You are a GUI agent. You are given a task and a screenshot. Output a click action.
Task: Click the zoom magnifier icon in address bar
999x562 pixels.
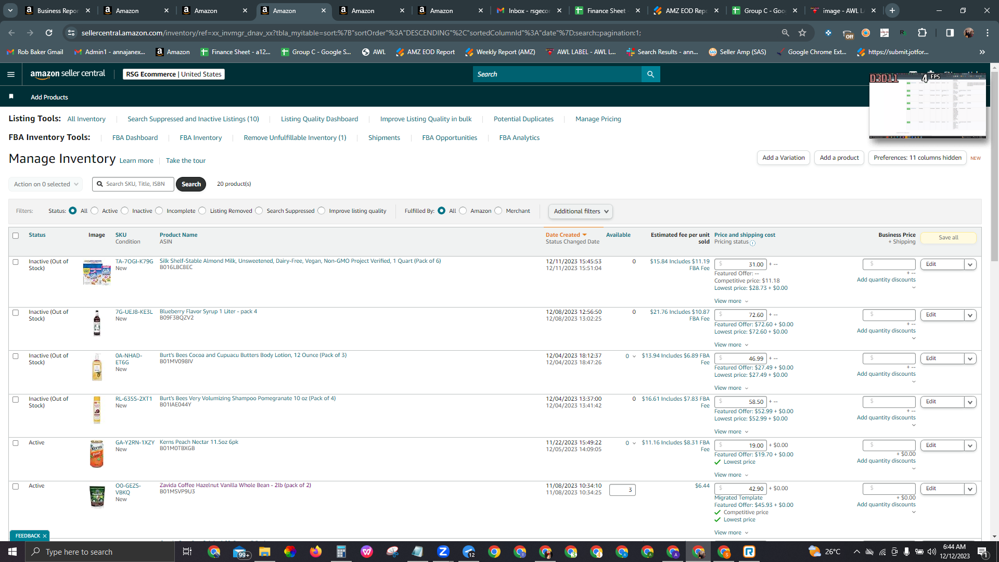785,33
